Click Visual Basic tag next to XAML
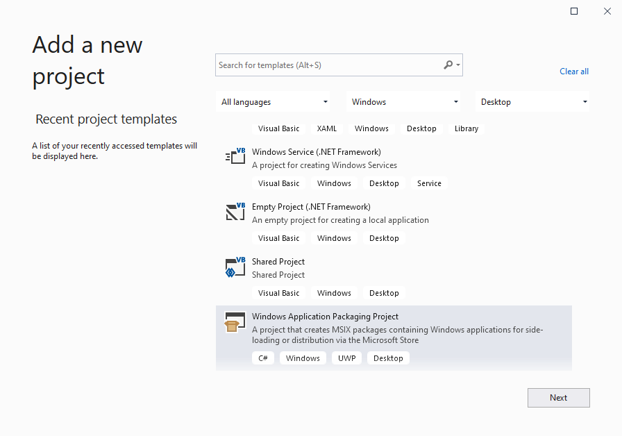 point(278,128)
